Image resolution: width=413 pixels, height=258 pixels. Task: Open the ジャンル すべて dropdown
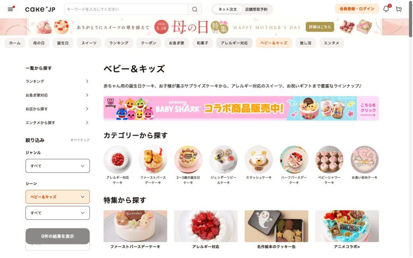[57, 166]
